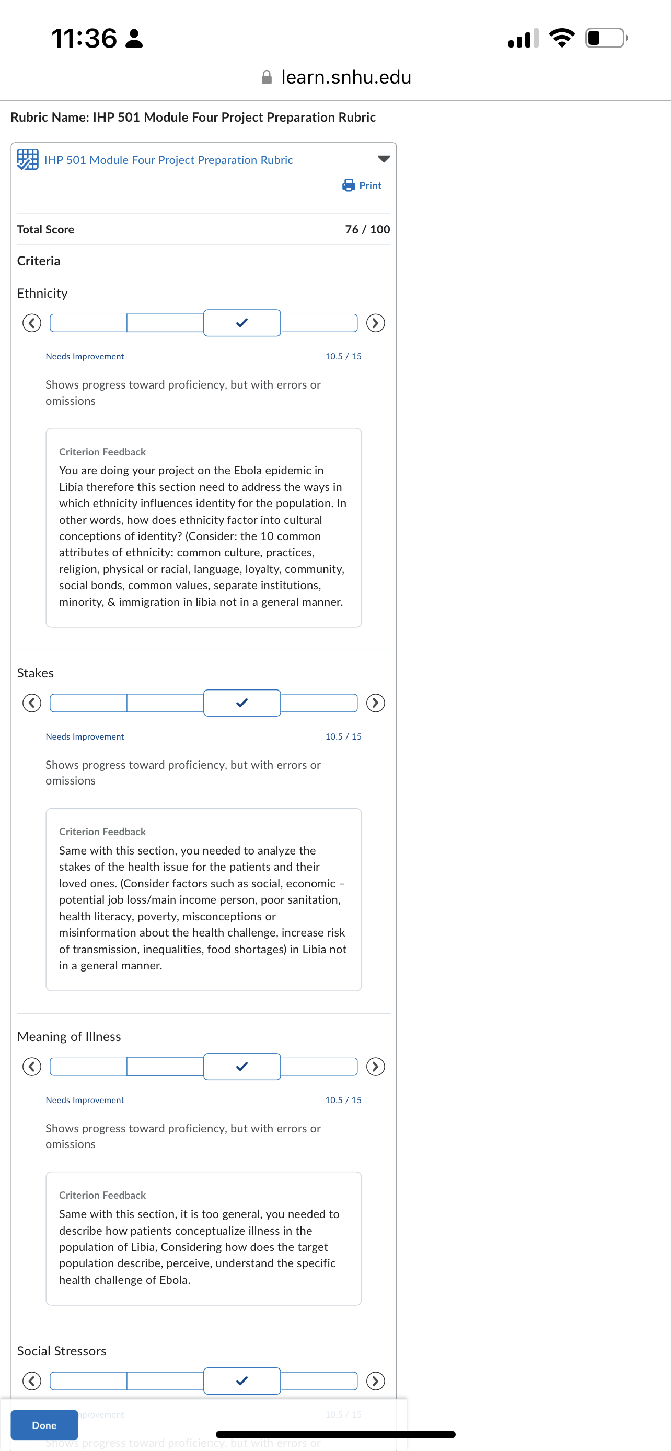Screen dimensions: 671x1451
Task: Go to previous level for Stakes
Action: pyautogui.click(x=31, y=703)
